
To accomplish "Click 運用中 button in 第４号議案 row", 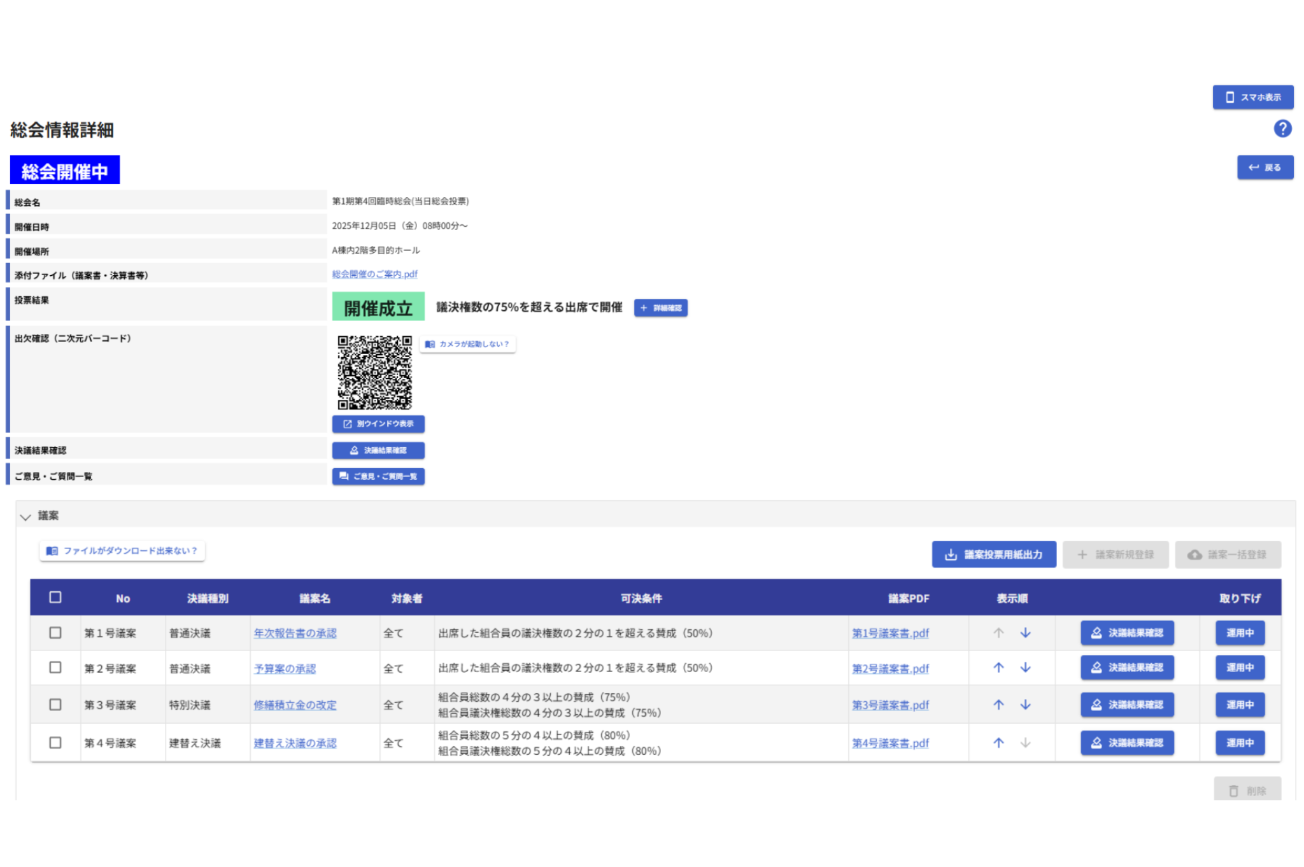I will (x=1240, y=743).
